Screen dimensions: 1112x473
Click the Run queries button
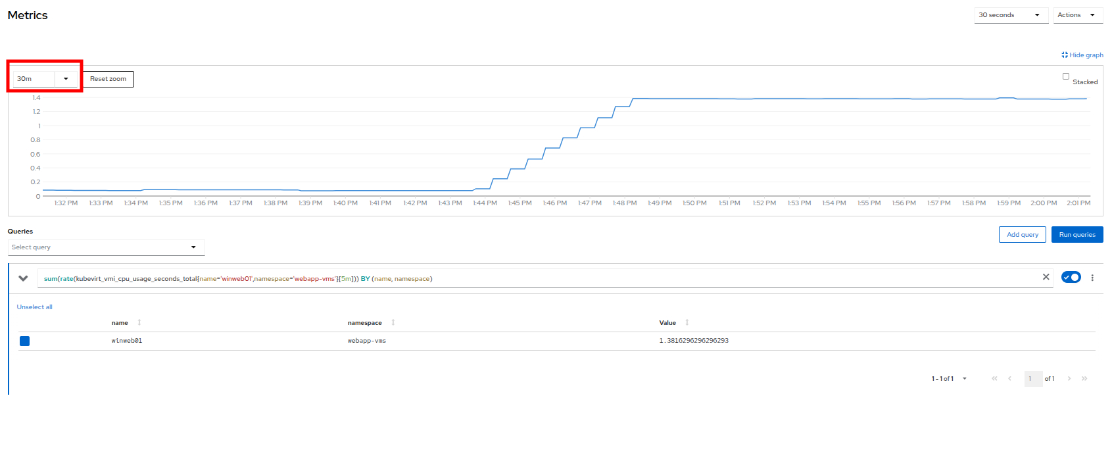1077,235
